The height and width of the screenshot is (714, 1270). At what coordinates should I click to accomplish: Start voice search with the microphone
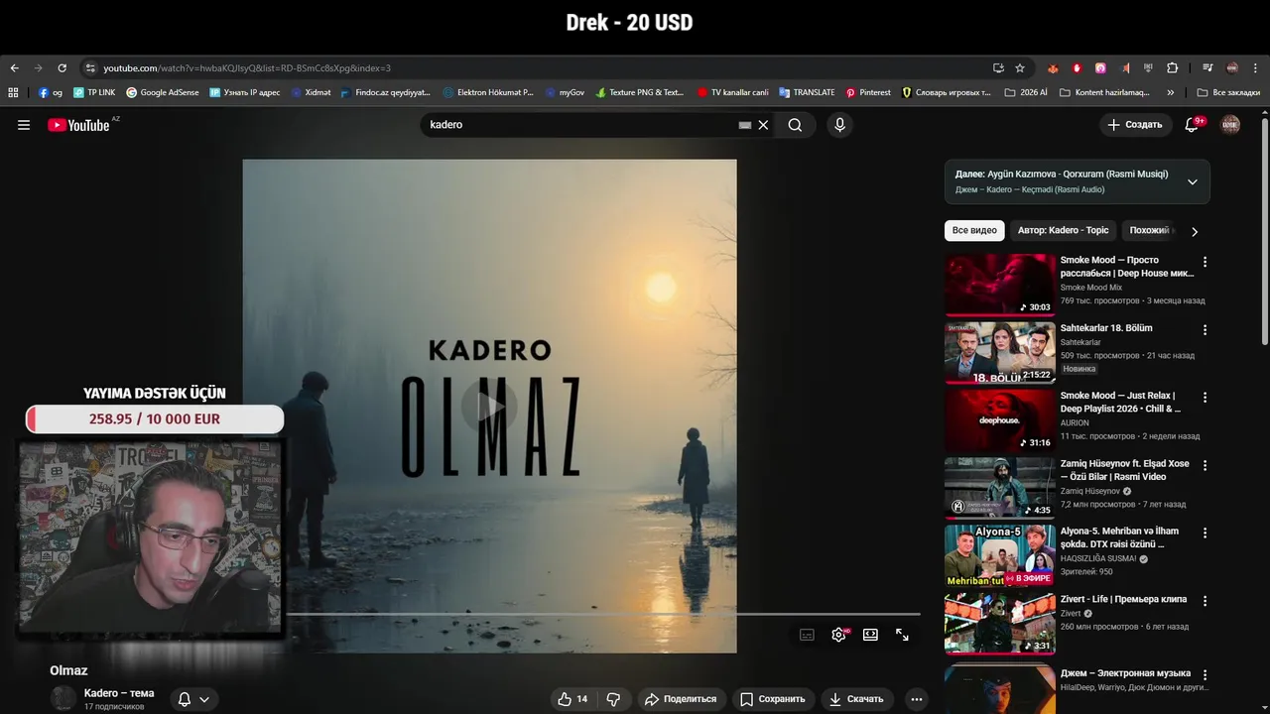point(839,125)
